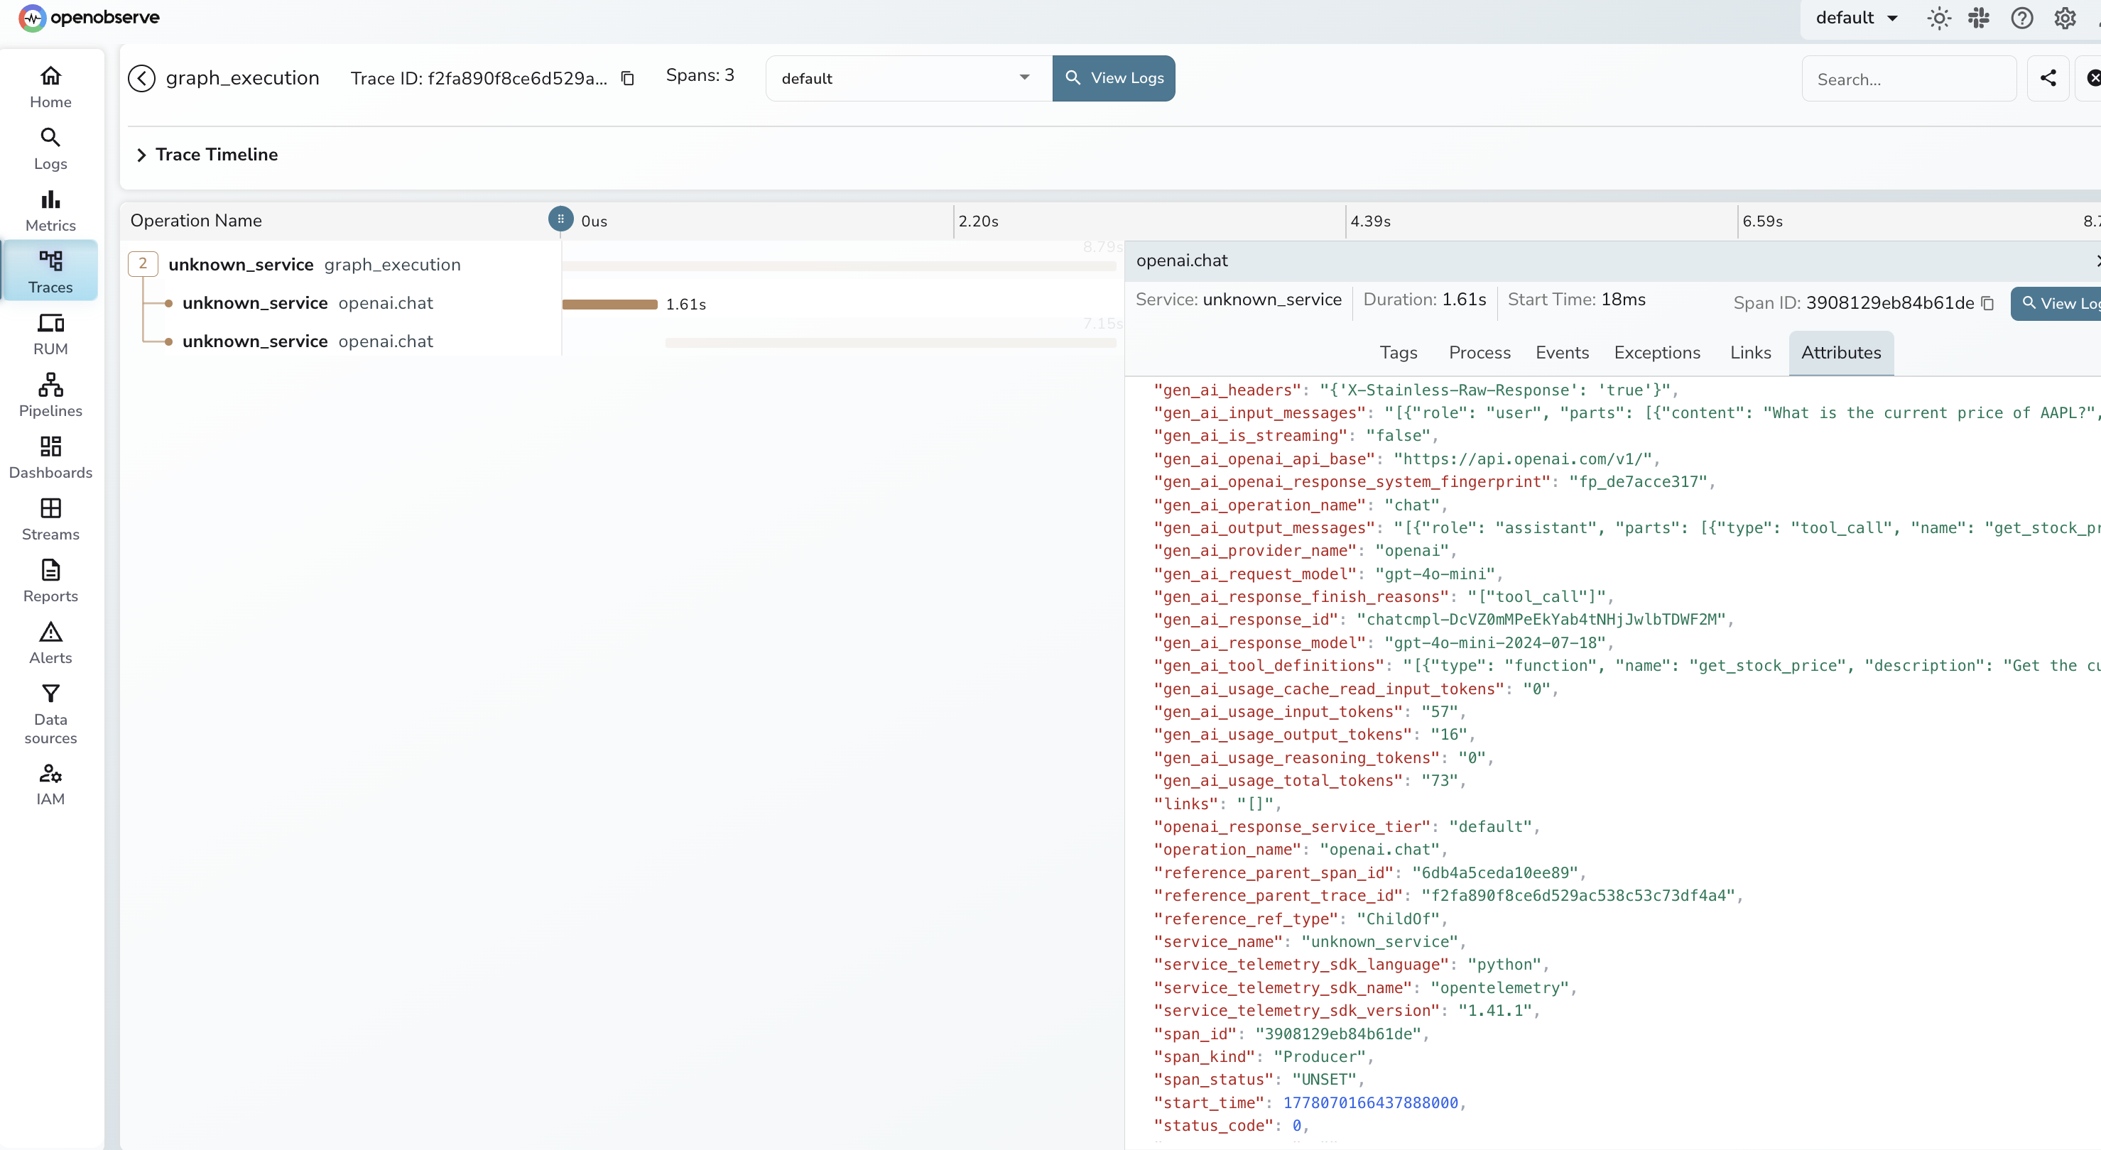Share the trace link
This screenshot has height=1150, width=2101.
[2048, 78]
